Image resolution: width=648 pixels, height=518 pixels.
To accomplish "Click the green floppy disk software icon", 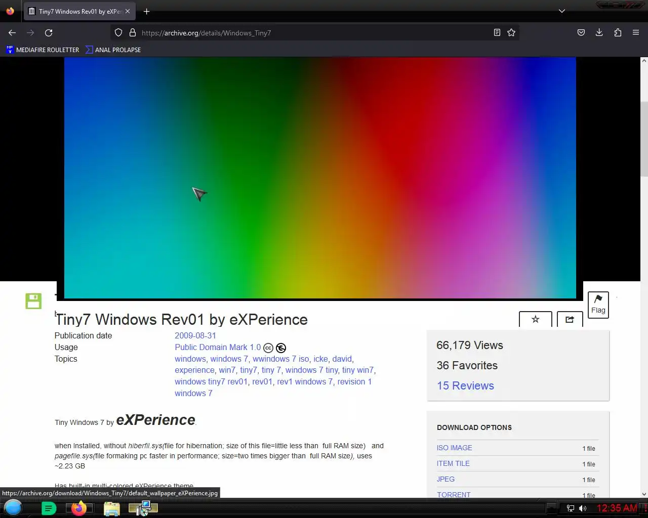I will (33, 300).
